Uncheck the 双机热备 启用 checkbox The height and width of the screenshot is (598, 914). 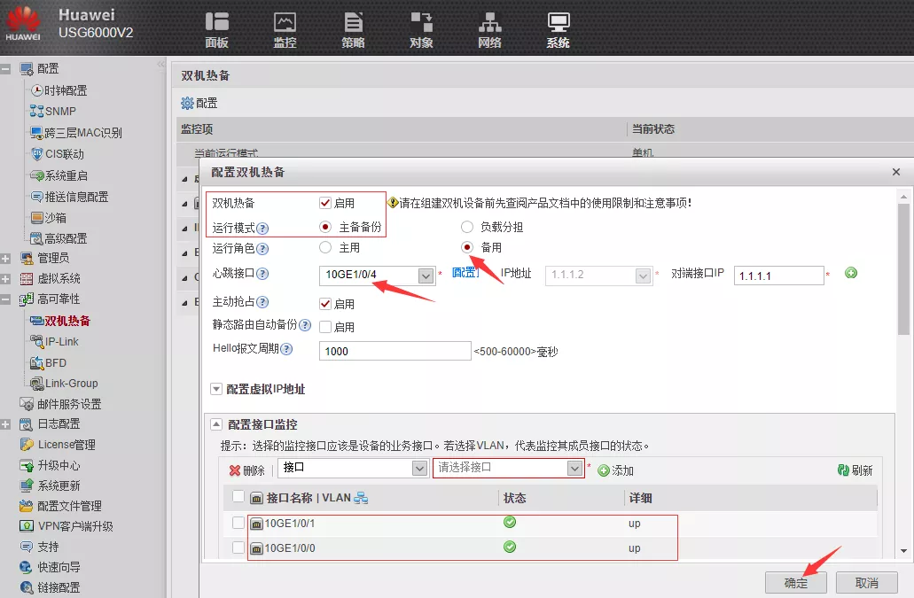click(325, 203)
